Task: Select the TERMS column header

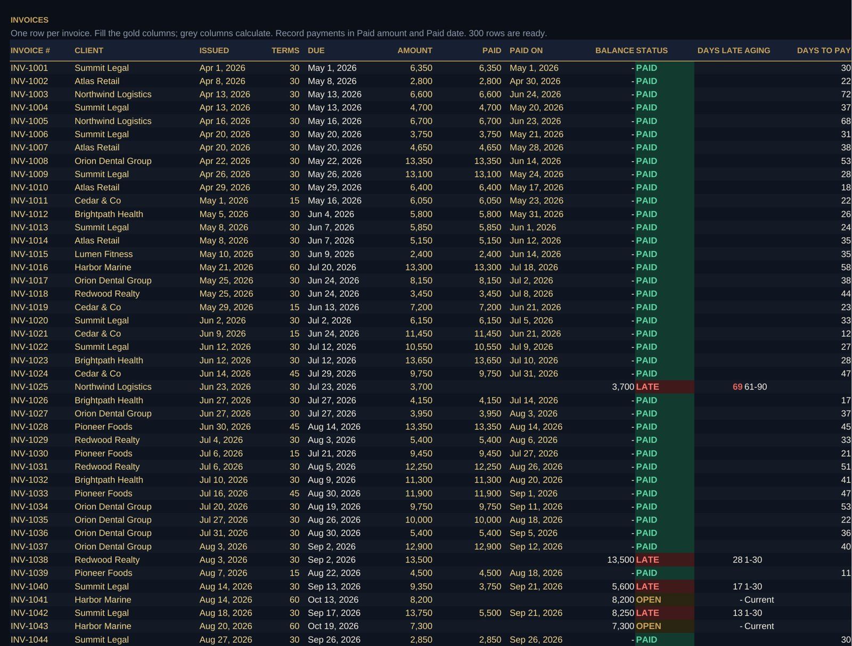Action: [x=285, y=51]
